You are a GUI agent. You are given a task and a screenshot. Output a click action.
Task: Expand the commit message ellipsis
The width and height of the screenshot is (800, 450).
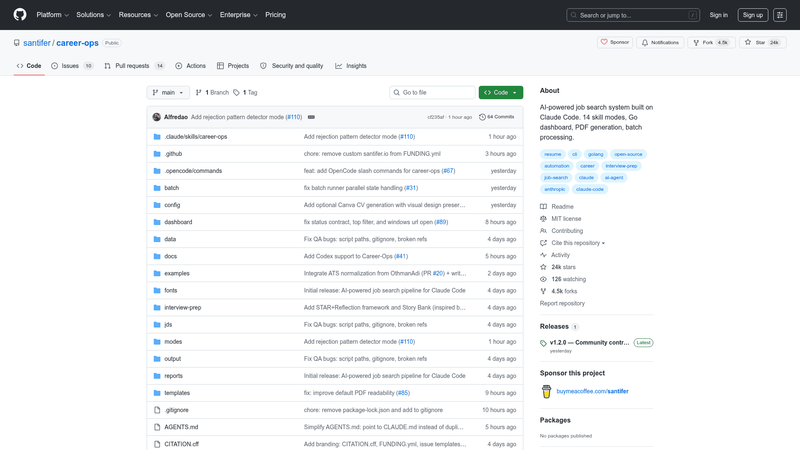tap(311, 117)
